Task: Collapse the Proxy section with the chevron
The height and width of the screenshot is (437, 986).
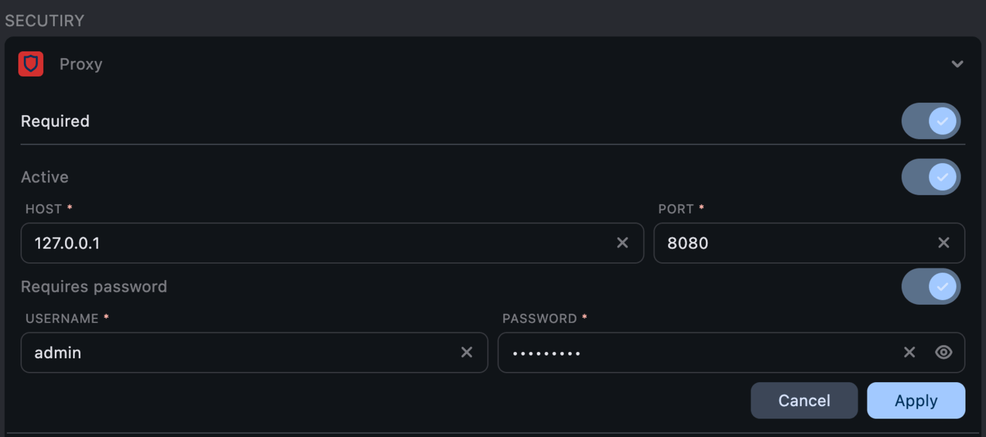Action: 957,63
